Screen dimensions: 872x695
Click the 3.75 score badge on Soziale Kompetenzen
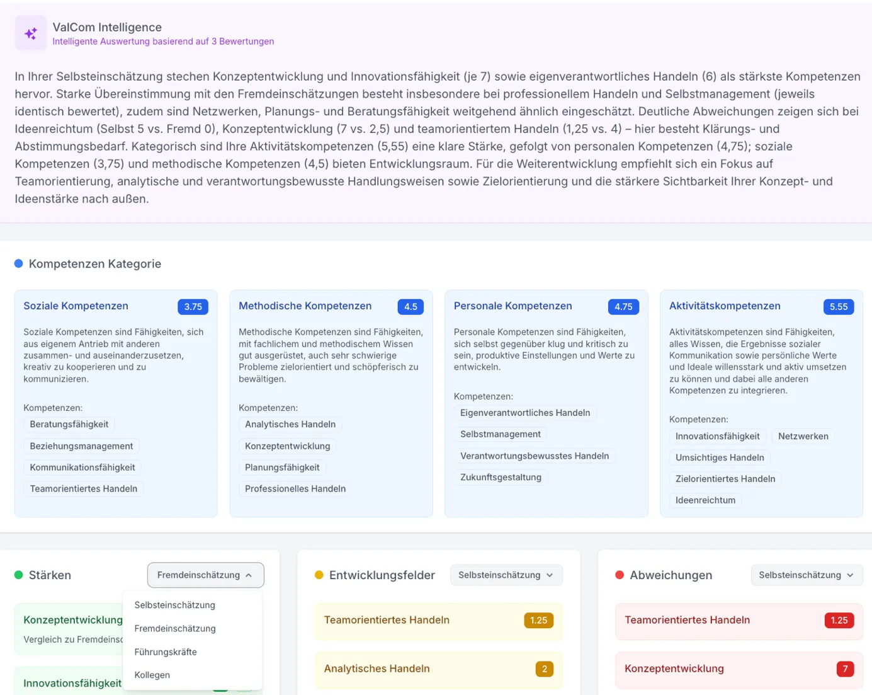tap(193, 306)
